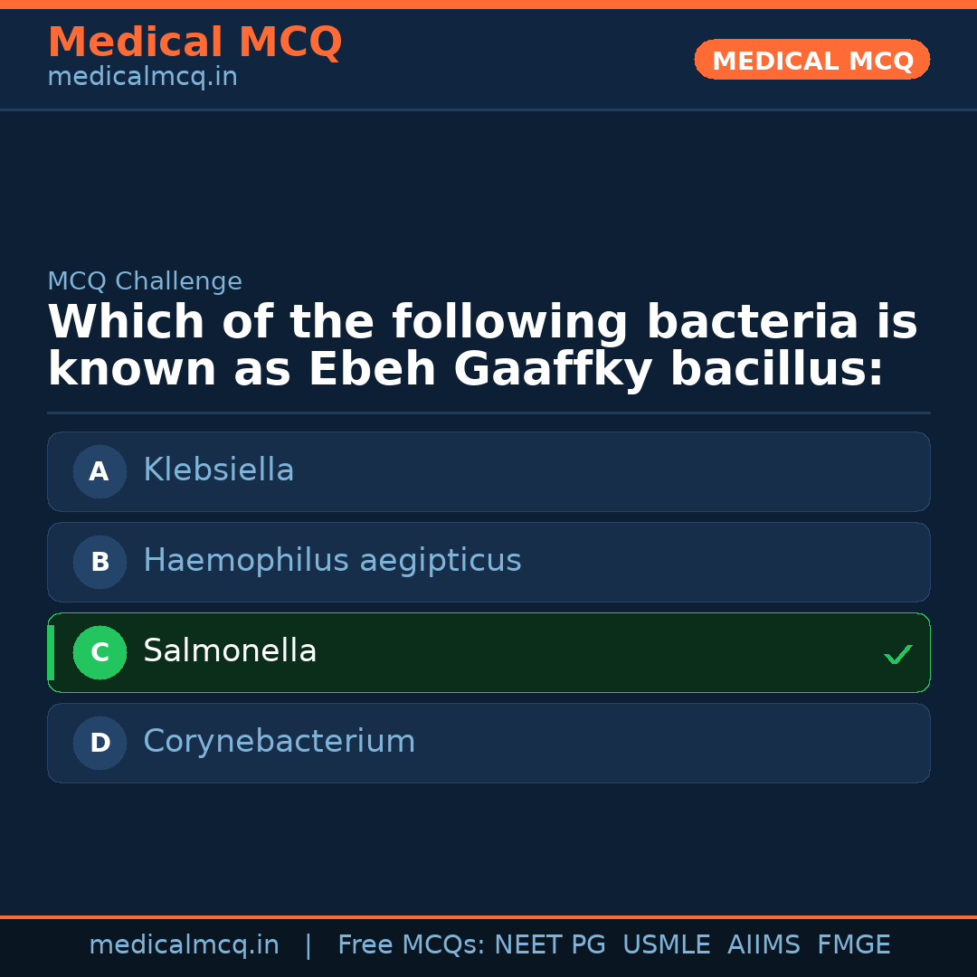Image resolution: width=977 pixels, height=977 pixels.
Task: Open medicalmcq.in link in the footer
Action: point(184,945)
